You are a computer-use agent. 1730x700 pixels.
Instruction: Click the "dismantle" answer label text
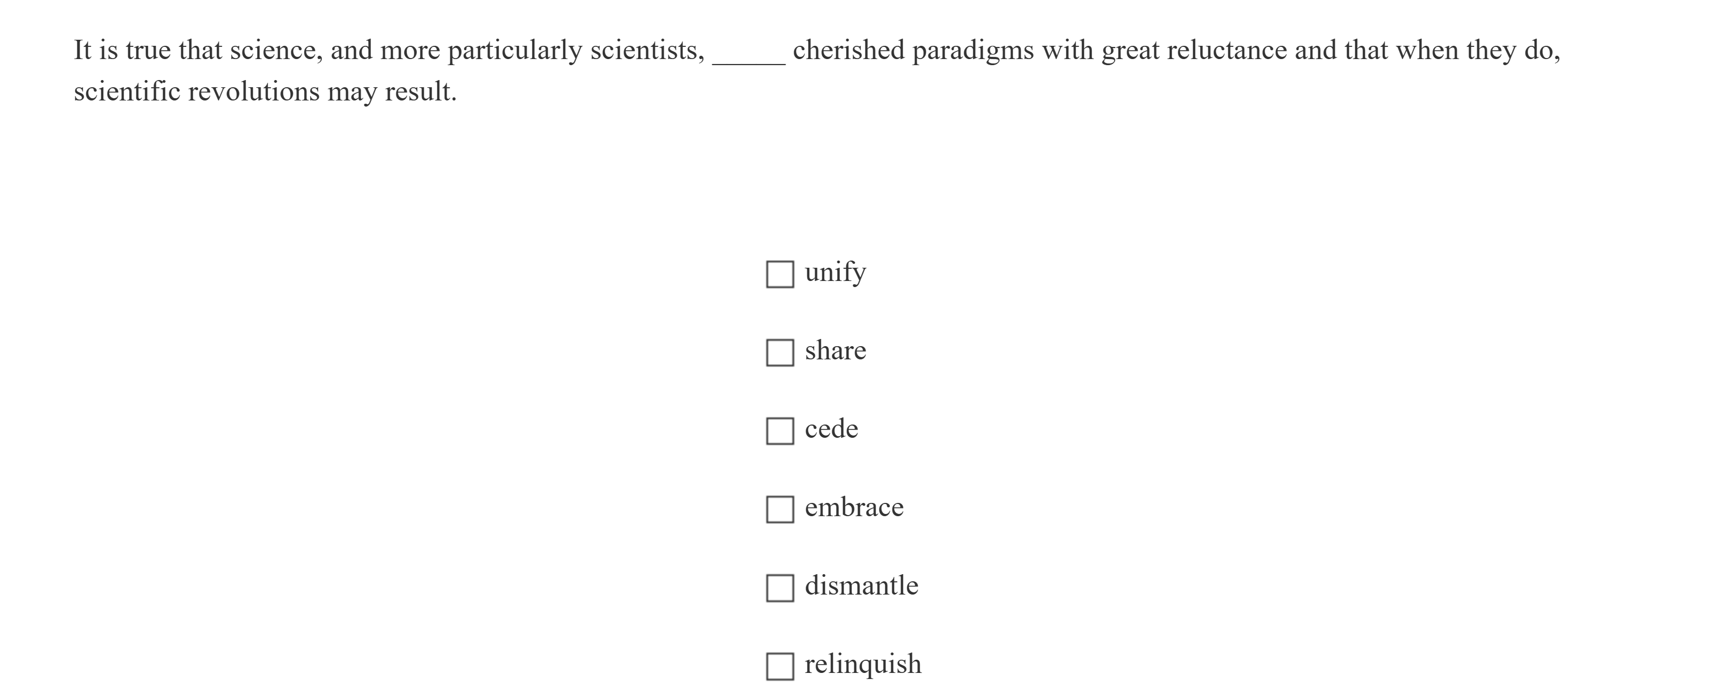861,586
